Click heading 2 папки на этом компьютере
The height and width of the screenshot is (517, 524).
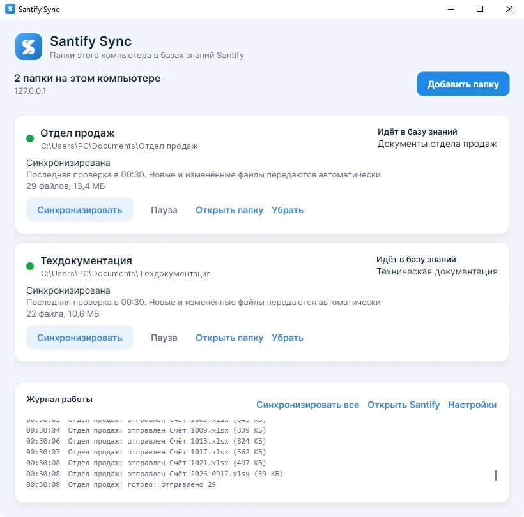tap(87, 78)
